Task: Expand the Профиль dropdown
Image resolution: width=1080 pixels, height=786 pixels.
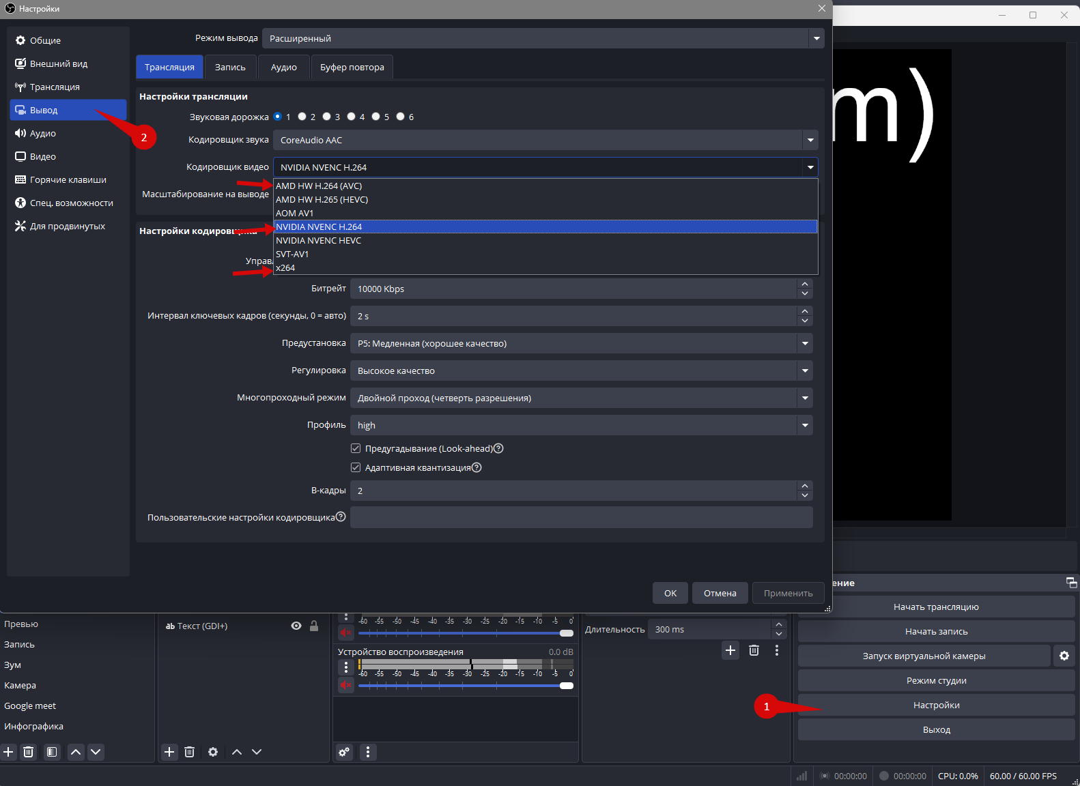Action: [581, 425]
